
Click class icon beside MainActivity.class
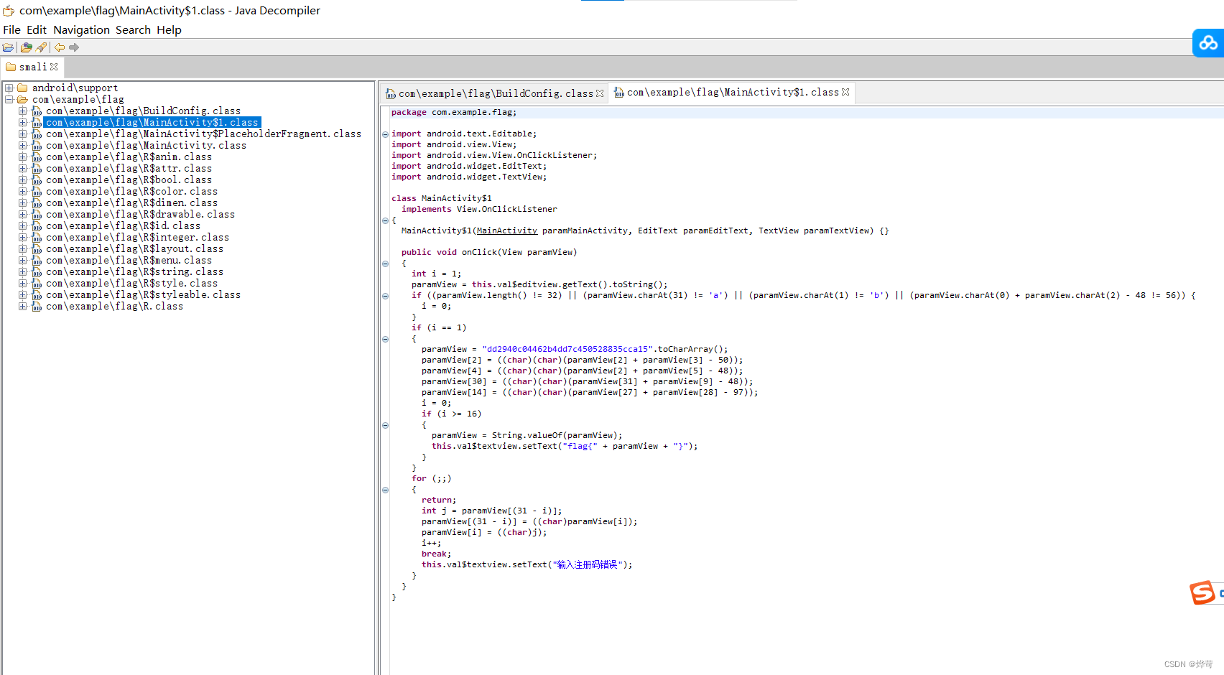[37, 145]
